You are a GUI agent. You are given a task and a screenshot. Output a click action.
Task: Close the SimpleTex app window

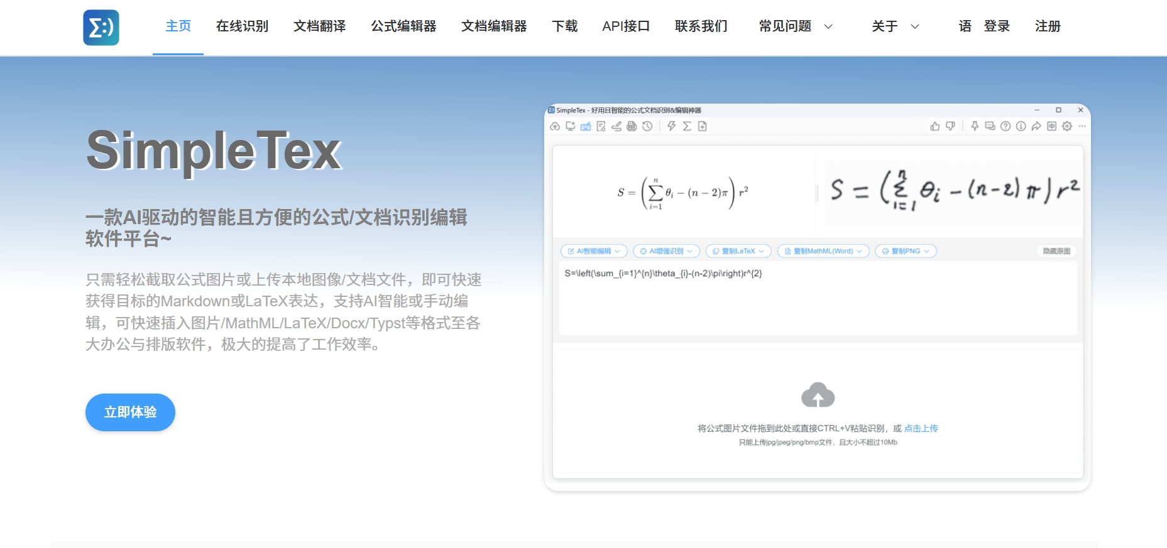1080,110
